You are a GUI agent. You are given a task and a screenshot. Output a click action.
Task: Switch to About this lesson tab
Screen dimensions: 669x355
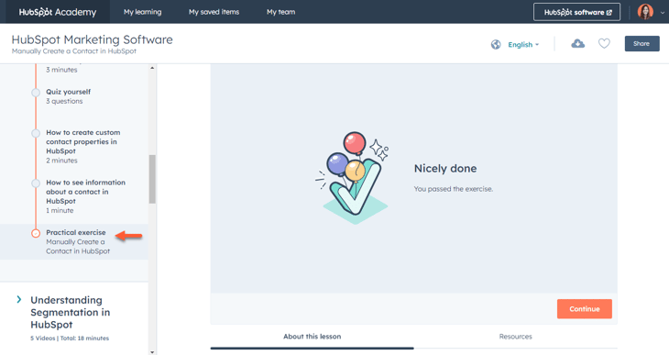pos(312,337)
